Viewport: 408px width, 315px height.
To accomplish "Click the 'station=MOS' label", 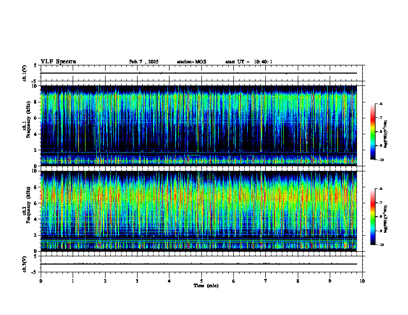I will click(x=192, y=62).
